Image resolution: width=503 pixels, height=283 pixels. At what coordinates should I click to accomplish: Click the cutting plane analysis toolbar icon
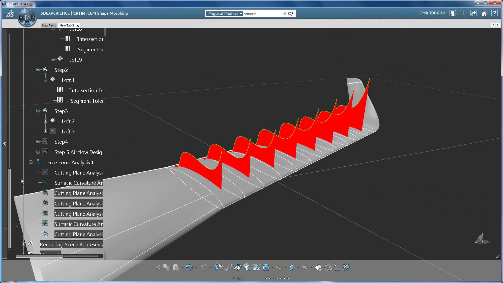click(247, 267)
